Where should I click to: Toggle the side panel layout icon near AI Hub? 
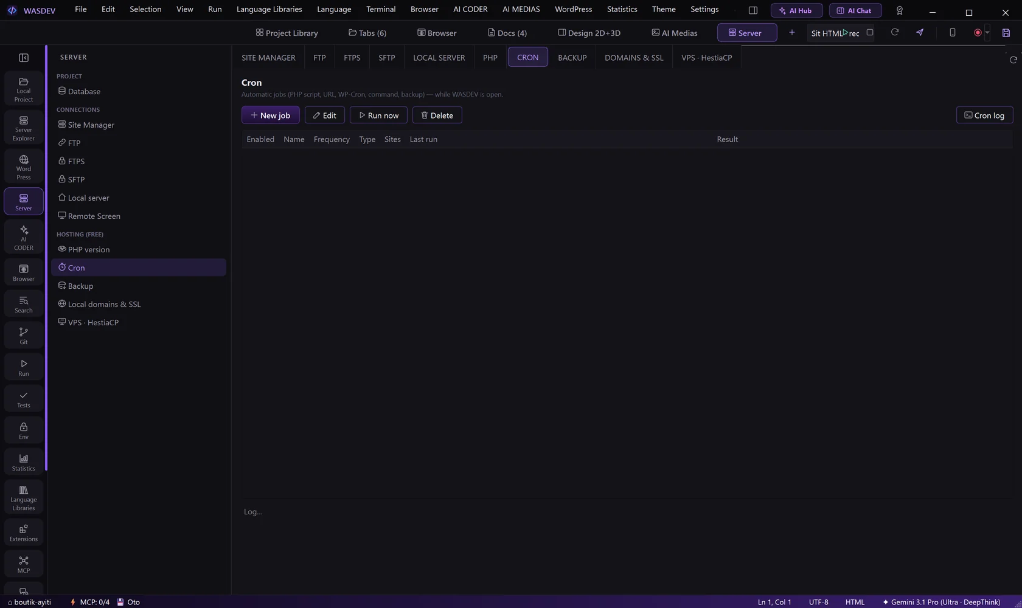pyautogui.click(x=753, y=10)
